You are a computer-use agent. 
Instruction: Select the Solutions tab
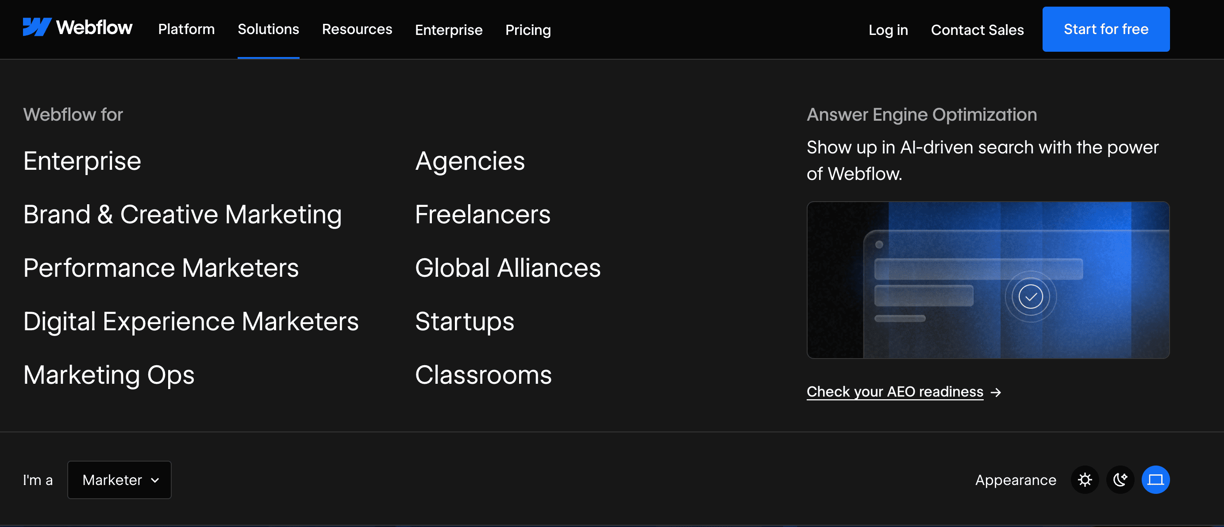[268, 29]
